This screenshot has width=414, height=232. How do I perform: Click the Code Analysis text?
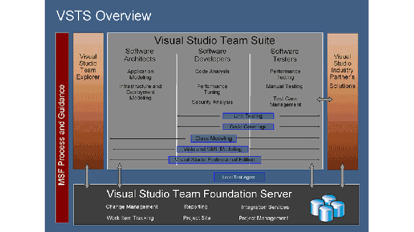point(212,71)
